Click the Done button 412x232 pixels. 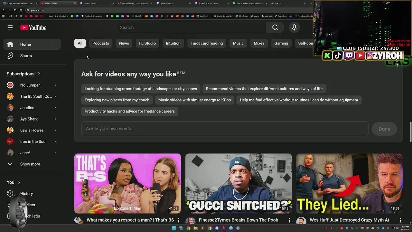pyautogui.click(x=384, y=129)
